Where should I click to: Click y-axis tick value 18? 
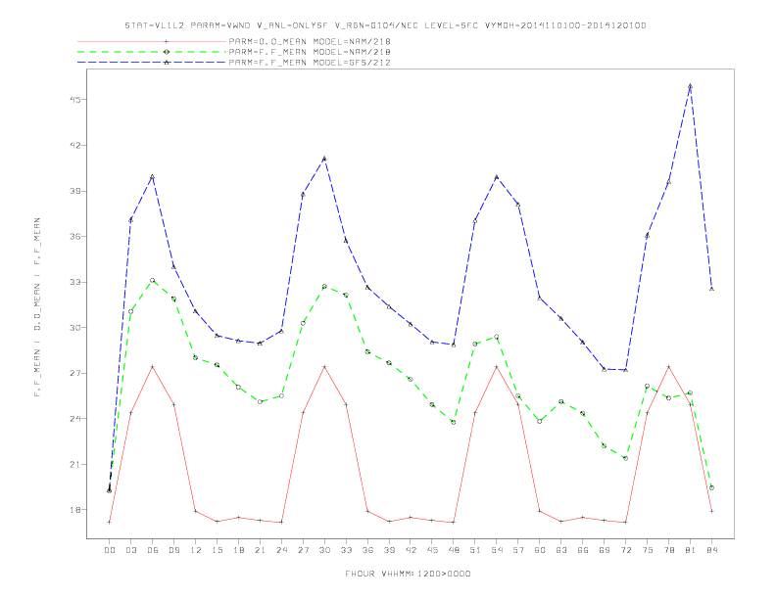[74, 510]
